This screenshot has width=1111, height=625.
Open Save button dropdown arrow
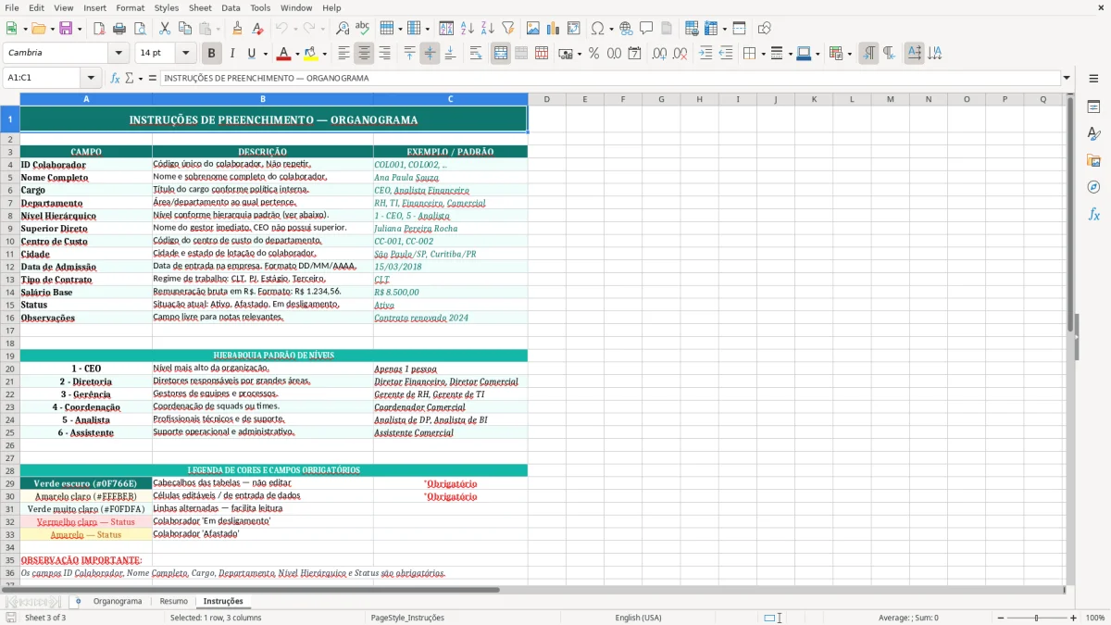[x=80, y=29]
